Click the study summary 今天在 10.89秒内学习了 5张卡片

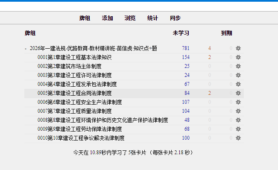tap(110, 152)
